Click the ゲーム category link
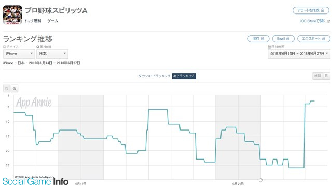This screenshot has height=188, width=332. 52,21
